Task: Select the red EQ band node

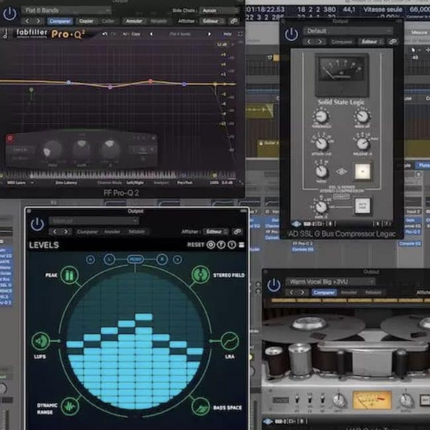Action: (x=150, y=81)
